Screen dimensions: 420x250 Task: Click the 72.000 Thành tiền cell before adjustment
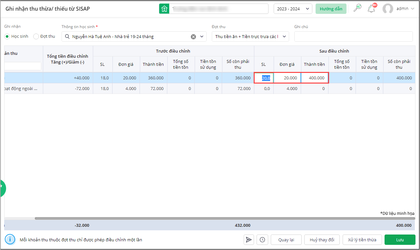click(153, 88)
